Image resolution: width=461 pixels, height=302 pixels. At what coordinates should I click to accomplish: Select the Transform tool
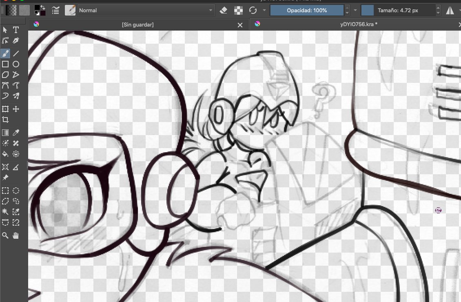click(x=5, y=109)
